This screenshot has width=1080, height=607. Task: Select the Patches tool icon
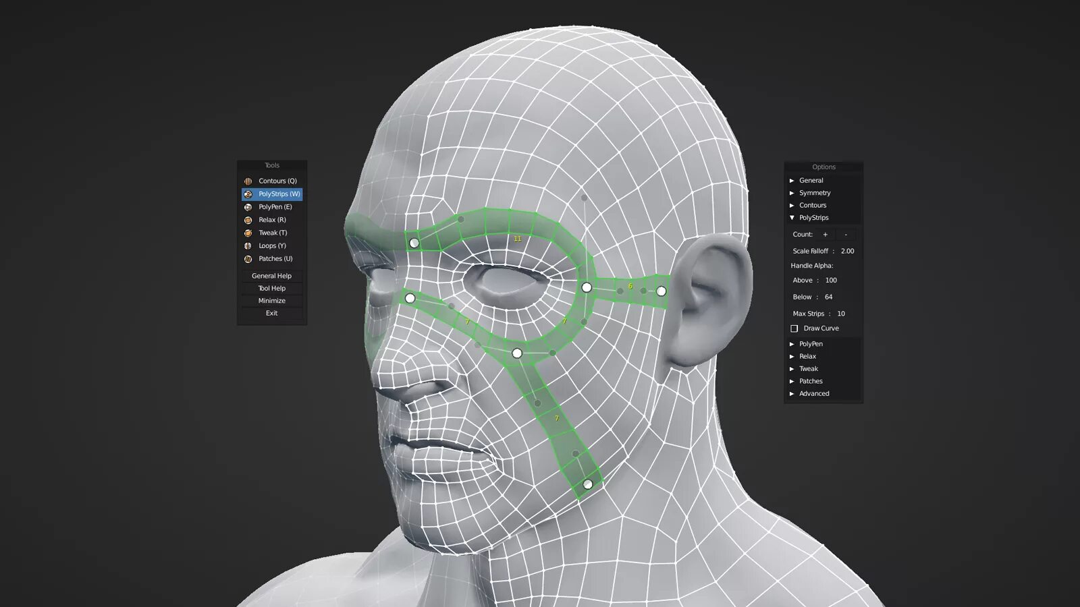tap(248, 259)
